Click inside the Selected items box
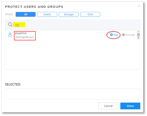 tap(73, 94)
